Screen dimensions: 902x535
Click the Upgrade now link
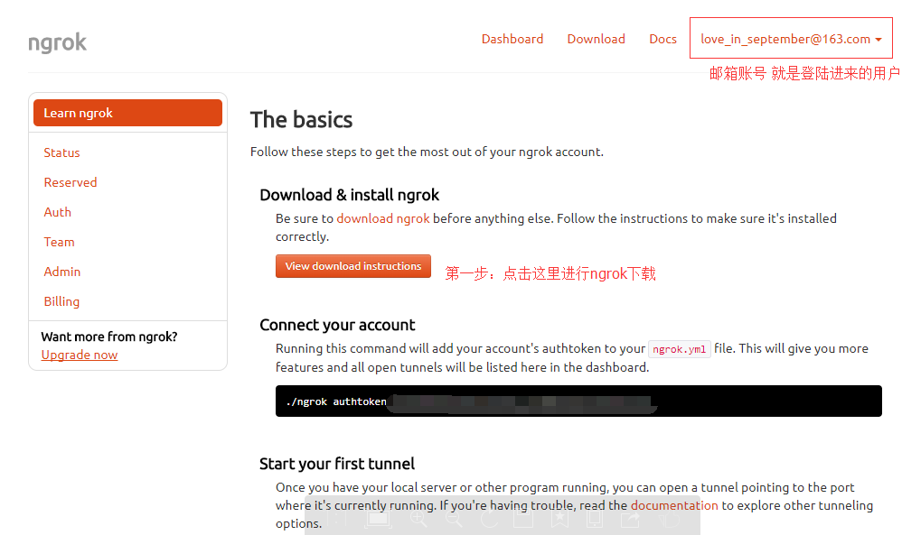click(80, 355)
